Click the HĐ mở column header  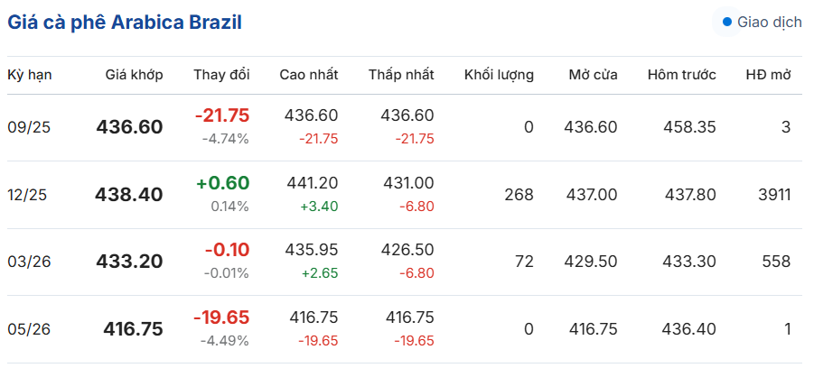(x=768, y=75)
